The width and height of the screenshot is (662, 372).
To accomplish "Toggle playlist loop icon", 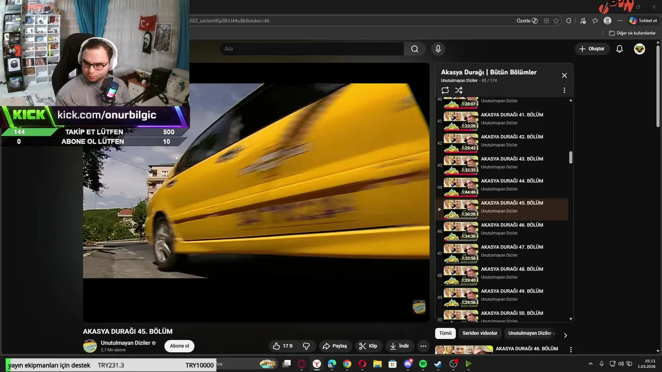I will (445, 90).
